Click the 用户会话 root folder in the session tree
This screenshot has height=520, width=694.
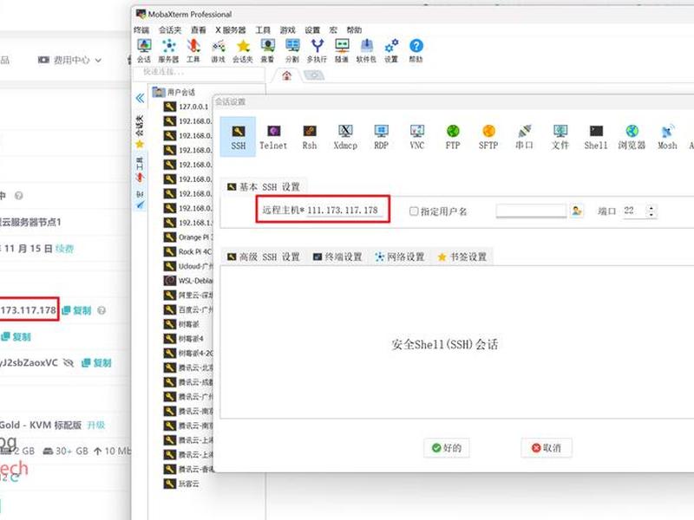point(173,92)
